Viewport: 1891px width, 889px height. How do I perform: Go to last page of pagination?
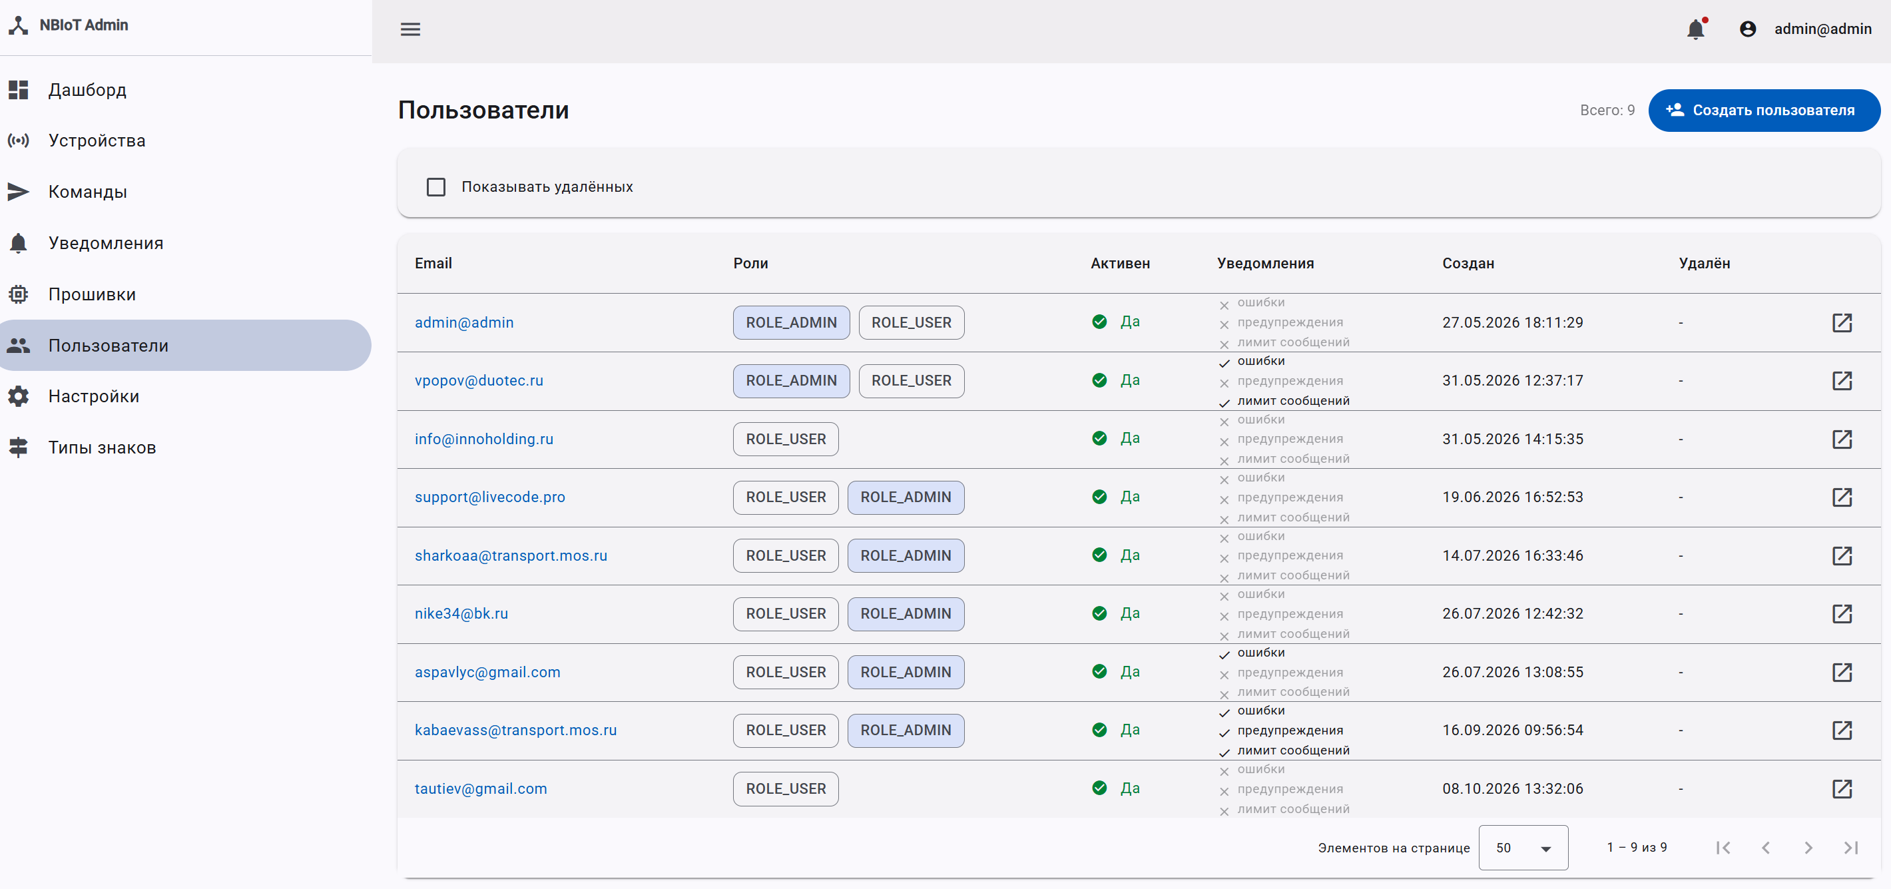1851,848
